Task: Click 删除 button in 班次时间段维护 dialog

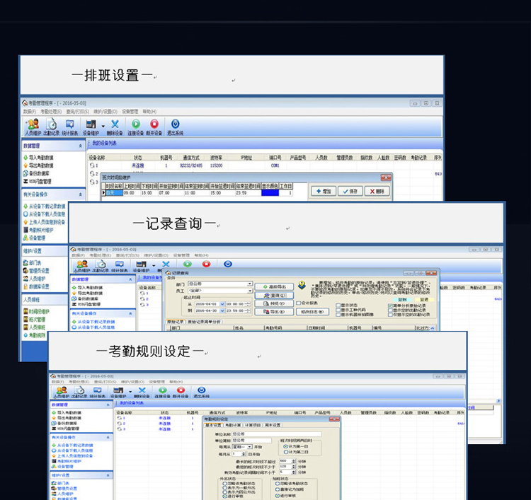Action: coord(377,191)
